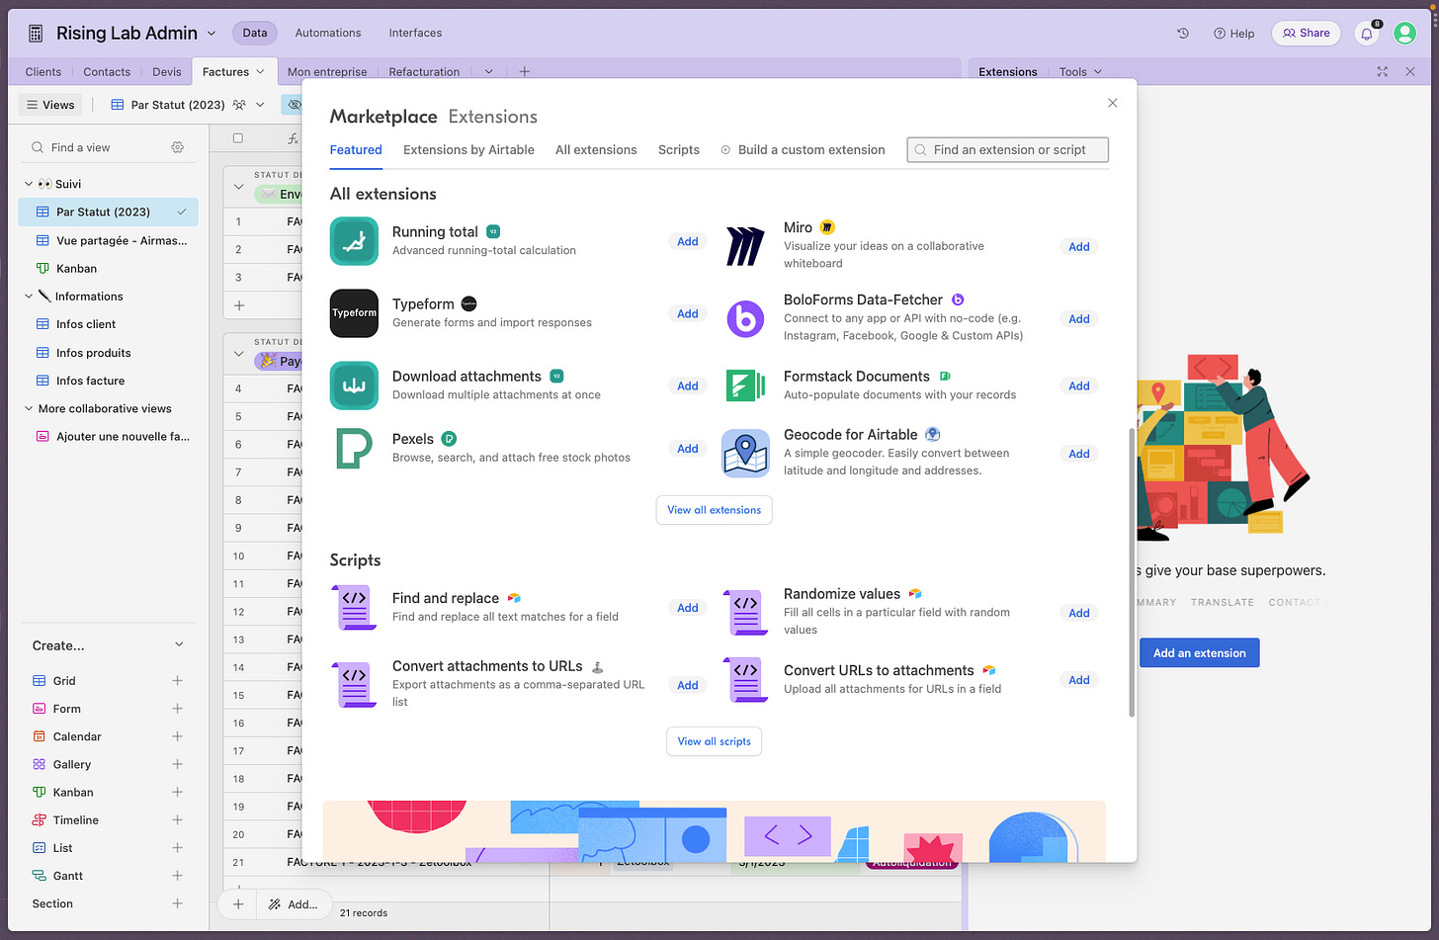Click Build a custom extension
Screen dimensions: 1439x940
(803, 150)
